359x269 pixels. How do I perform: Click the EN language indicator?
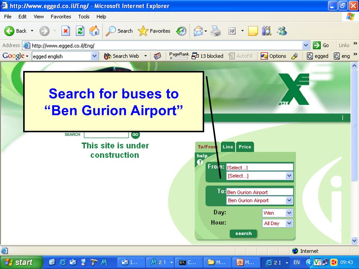coord(296,262)
